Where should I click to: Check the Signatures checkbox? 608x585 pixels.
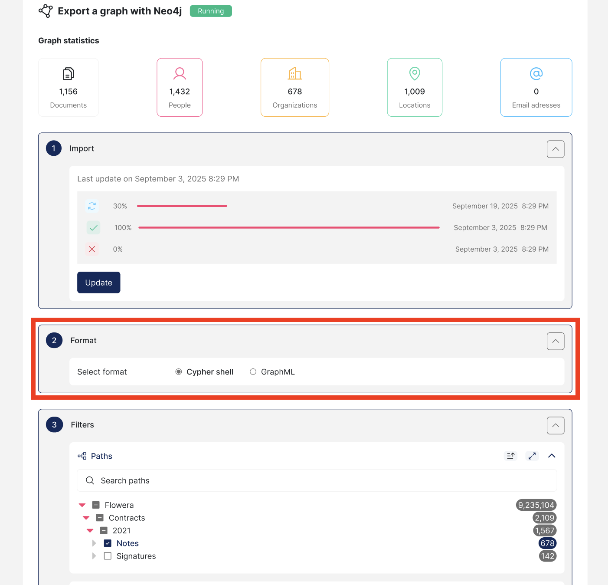(x=107, y=555)
